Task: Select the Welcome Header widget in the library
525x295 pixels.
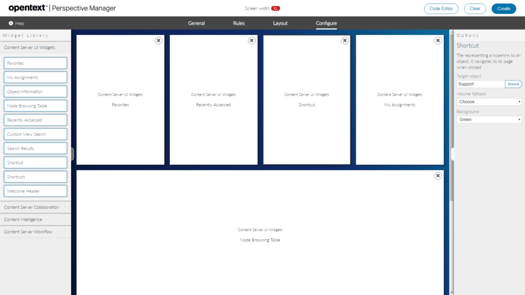Action: [35, 191]
